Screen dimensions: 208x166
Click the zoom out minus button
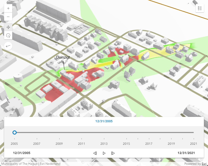[x=8, y=17]
